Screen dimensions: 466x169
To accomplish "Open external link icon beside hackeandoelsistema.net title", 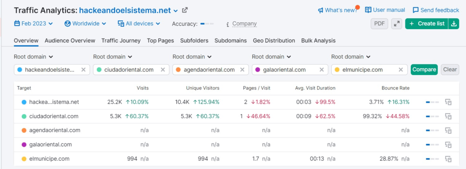I will (x=185, y=10).
